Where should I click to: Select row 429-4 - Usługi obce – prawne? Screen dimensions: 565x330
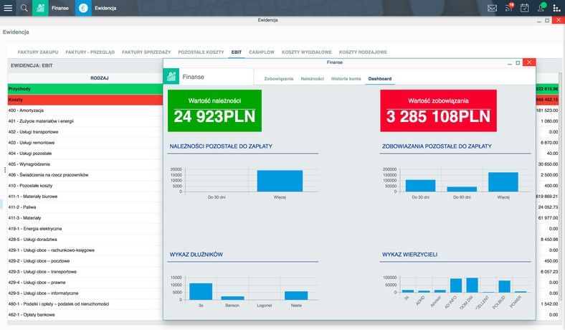(x=85, y=283)
